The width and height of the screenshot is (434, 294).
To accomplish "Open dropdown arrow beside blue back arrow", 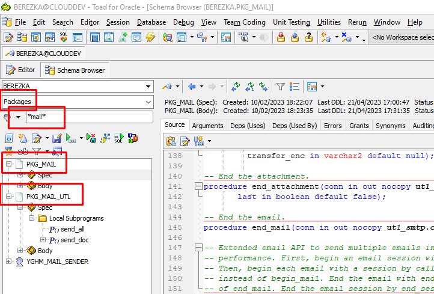I will (201, 87).
